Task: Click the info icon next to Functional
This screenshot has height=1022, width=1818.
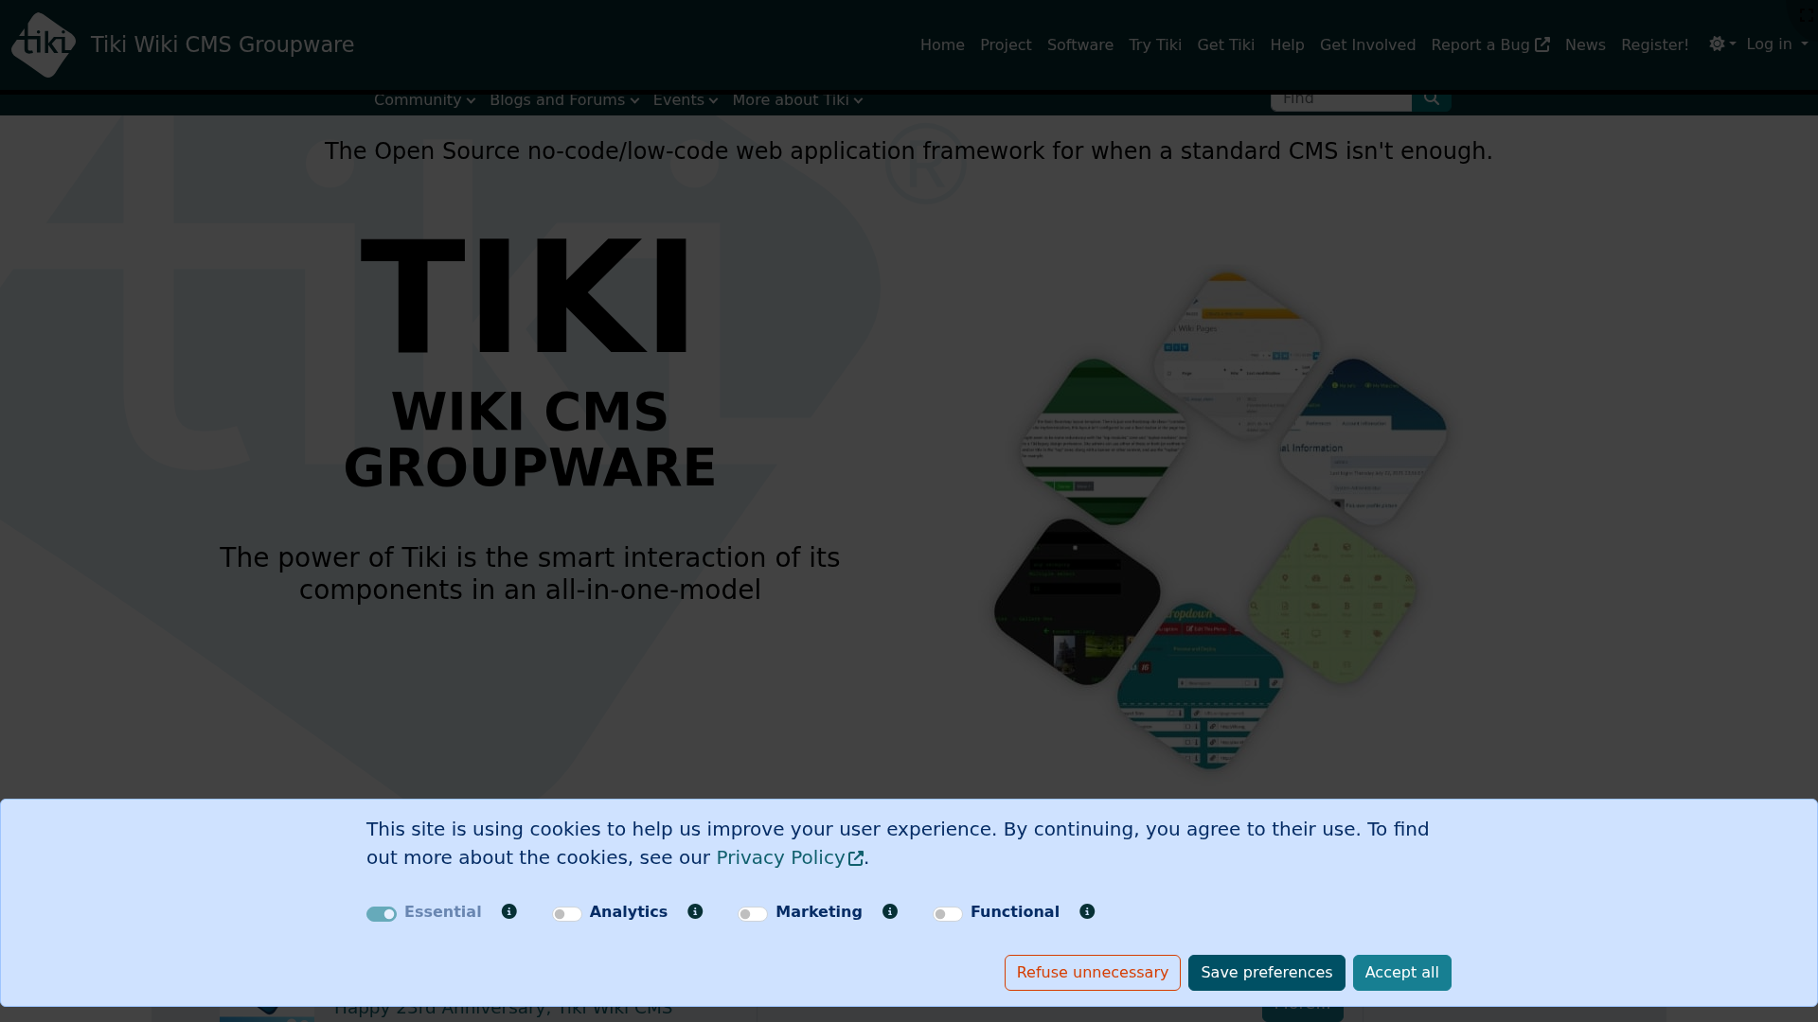Action: point(1087,911)
